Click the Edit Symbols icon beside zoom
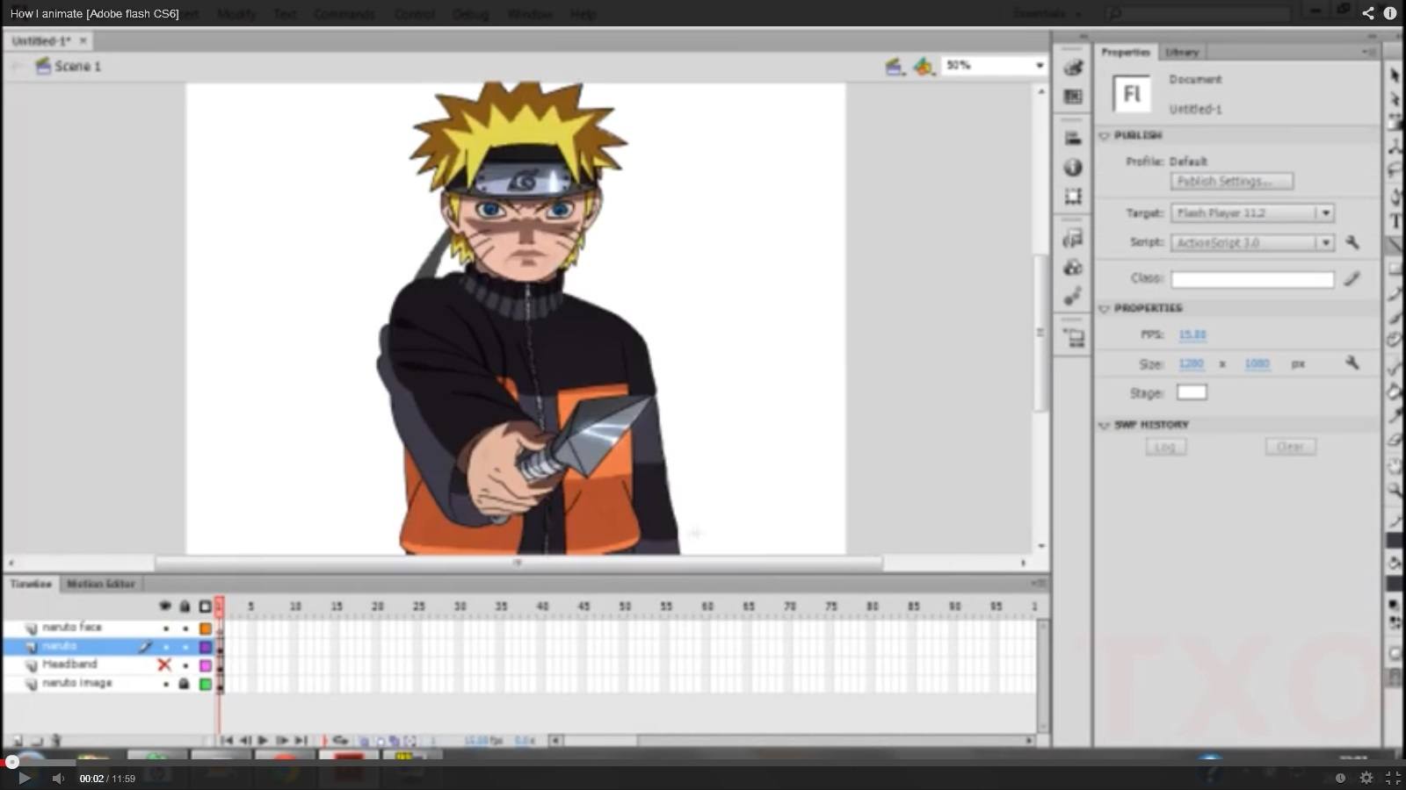 tap(923, 67)
